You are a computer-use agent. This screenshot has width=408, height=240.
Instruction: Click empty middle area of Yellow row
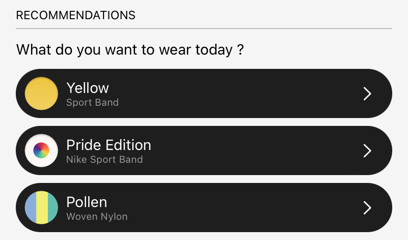coord(234,93)
